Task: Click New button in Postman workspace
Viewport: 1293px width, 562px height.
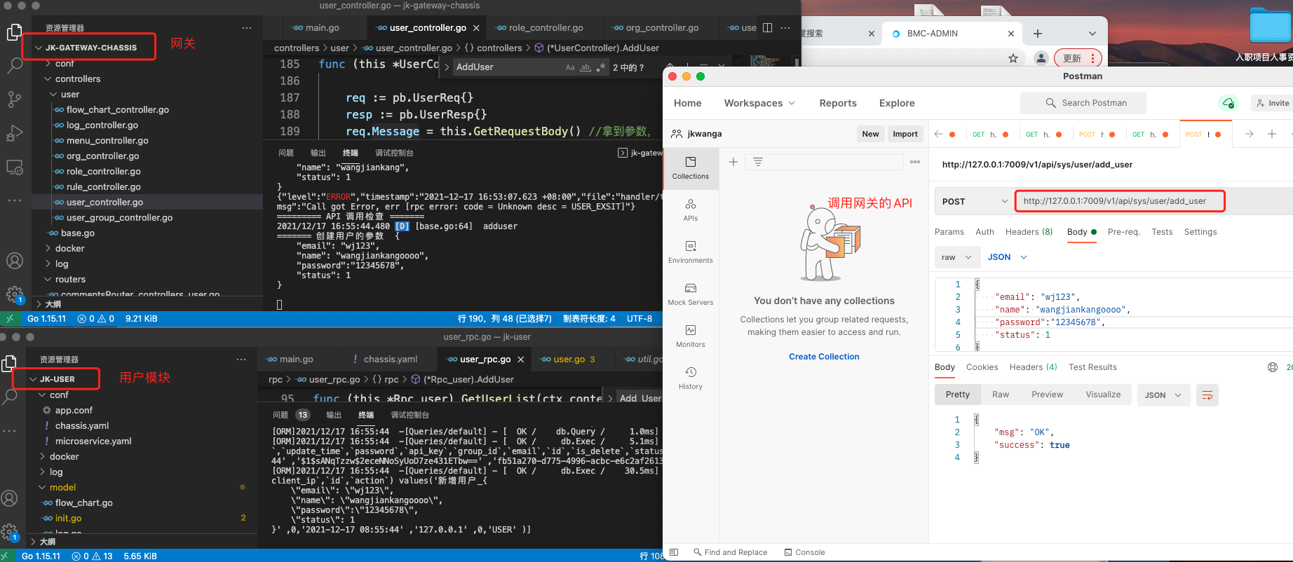Action: pyautogui.click(x=870, y=134)
